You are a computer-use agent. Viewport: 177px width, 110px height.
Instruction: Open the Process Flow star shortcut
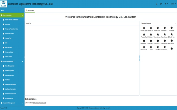click(x=144, y=35)
